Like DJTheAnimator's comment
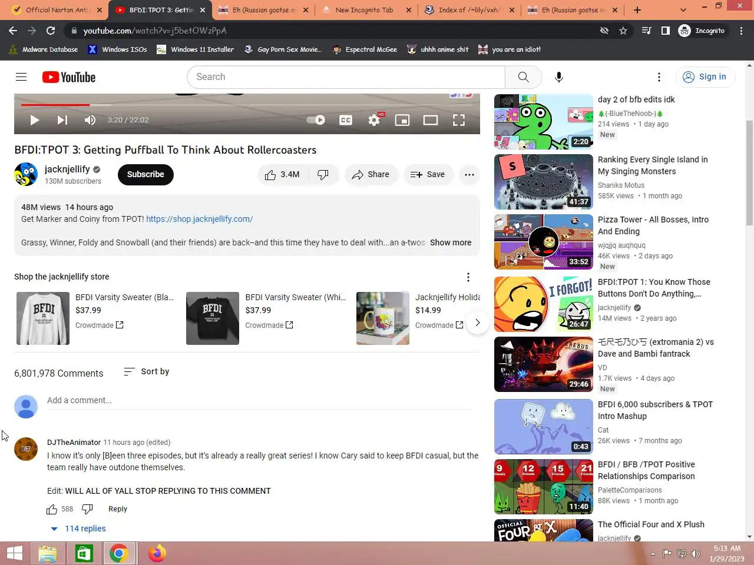This screenshot has width=754, height=565. click(52, 510)
